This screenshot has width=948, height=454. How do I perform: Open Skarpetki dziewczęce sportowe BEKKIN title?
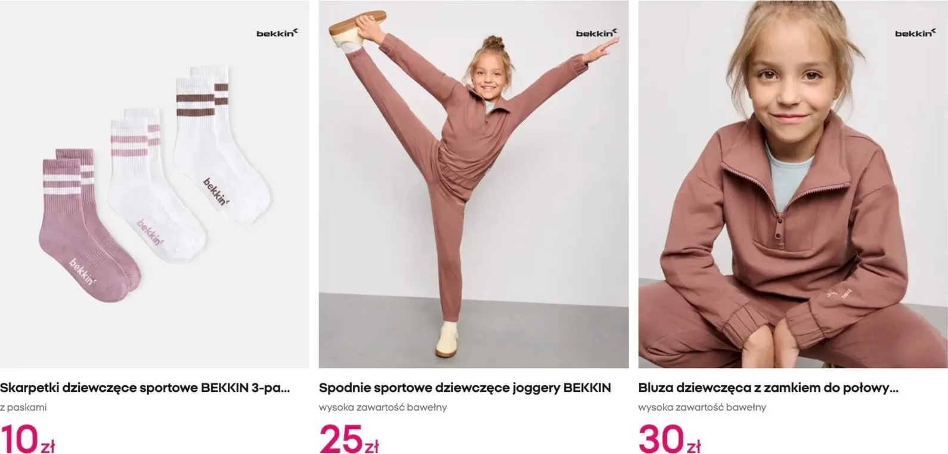[145, 389]
